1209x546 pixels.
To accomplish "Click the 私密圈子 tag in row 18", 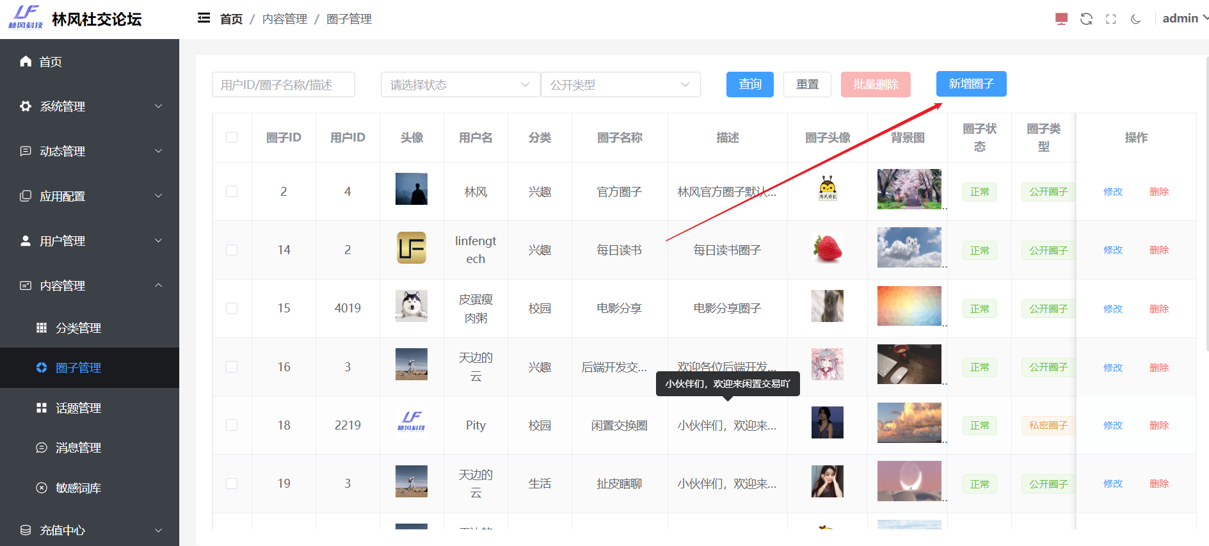I will 1048,425.
